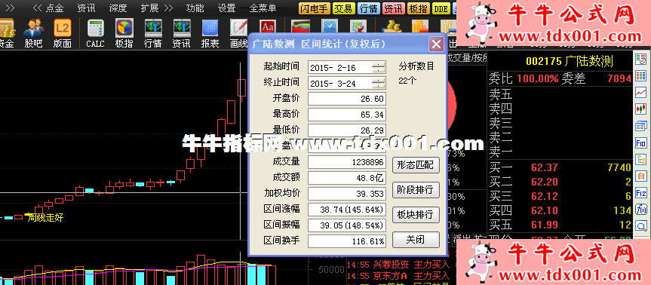Open the 报表 report icon
This screenshot has height=285, width=651.
(x=210, y=33)
